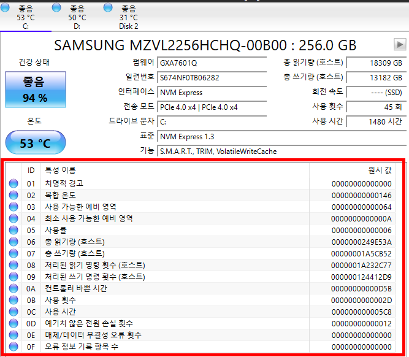Click the total host reads value 18309 GB
This screenshot has height=357, width=409.
[x=376, y=63]
